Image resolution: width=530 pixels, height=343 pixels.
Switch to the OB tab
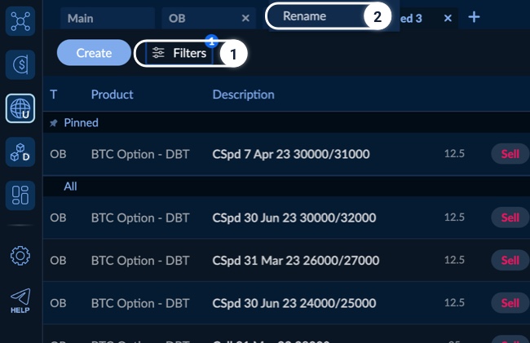[200, 18]
